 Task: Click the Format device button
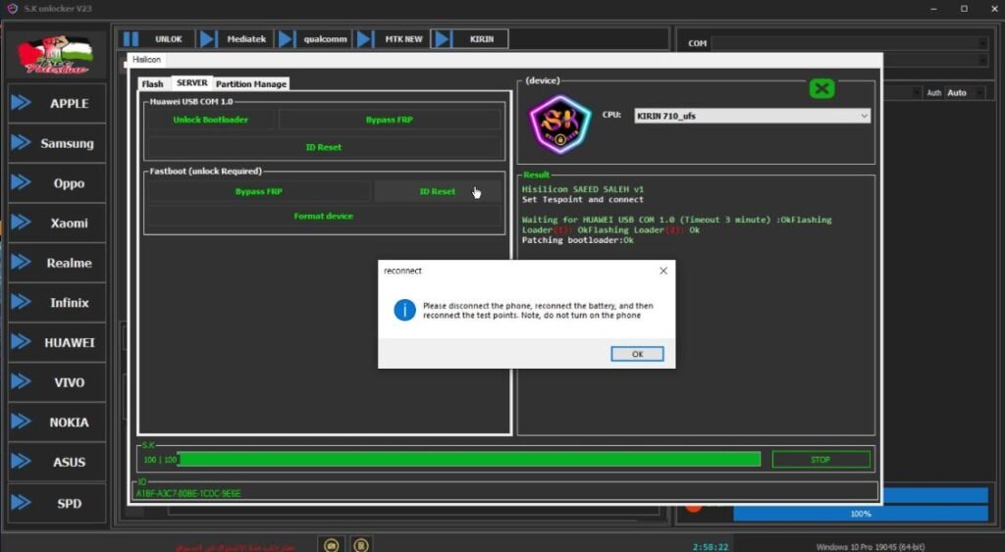[324, 217]
